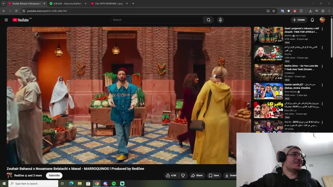Open options for the Kora x90 video

pyautogui.click(x=322, y=104)
